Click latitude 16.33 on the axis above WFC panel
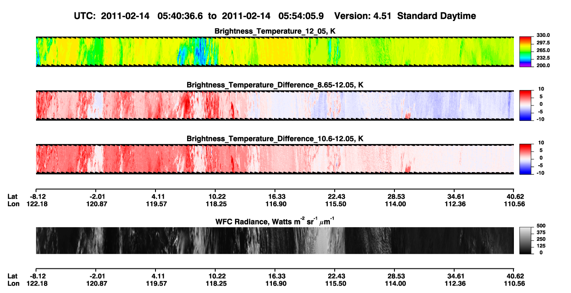This screenshot has width=571, height=293. 275,197
